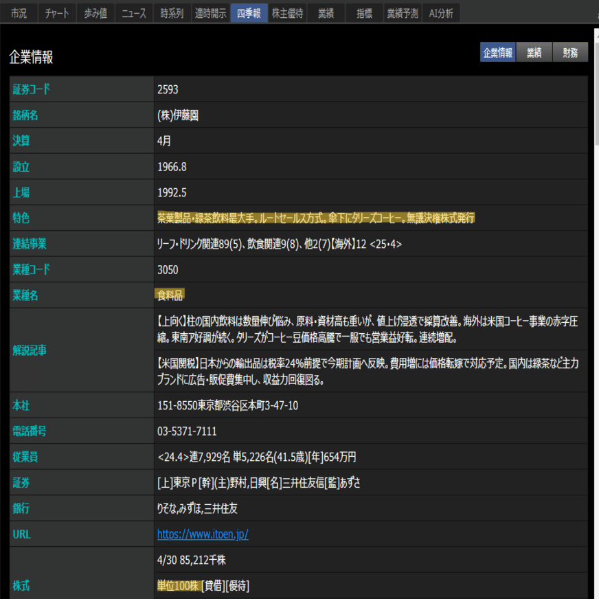The height and width of the screenshot is (599, 599).
Task: Open the 適時開示 tab
Action: coord(210,12)
